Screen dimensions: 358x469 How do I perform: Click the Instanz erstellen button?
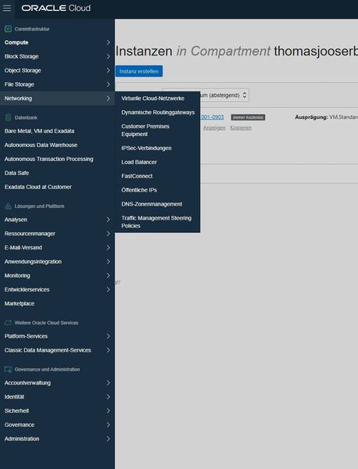click(139, 71)
